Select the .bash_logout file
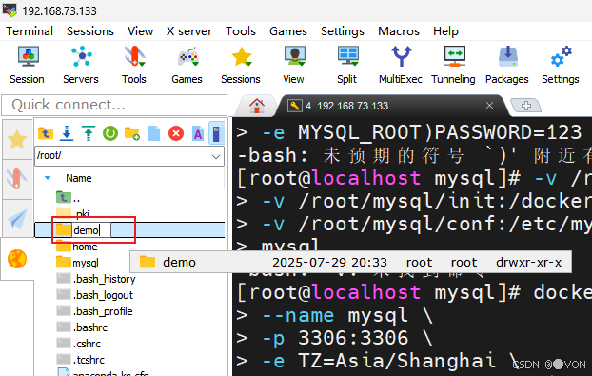This screenshot has height=376, width=592. pyautogui.click(x=95, y=295)
